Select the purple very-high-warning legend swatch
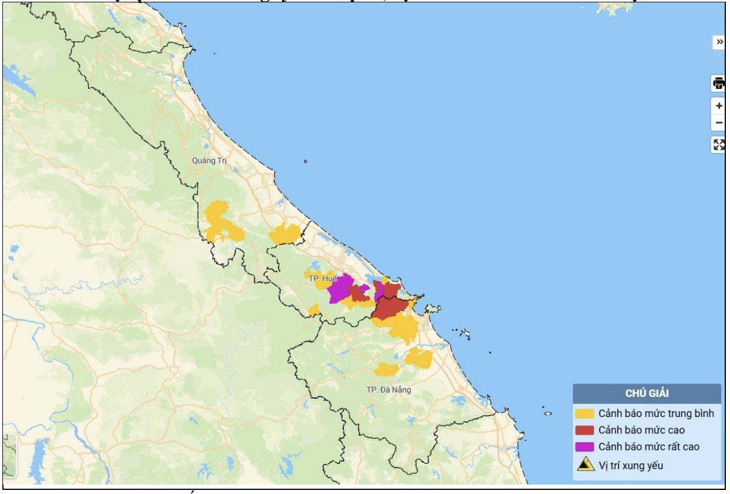Image resolution: width=730 pixels, height=494 pixels. coord(585,446)
